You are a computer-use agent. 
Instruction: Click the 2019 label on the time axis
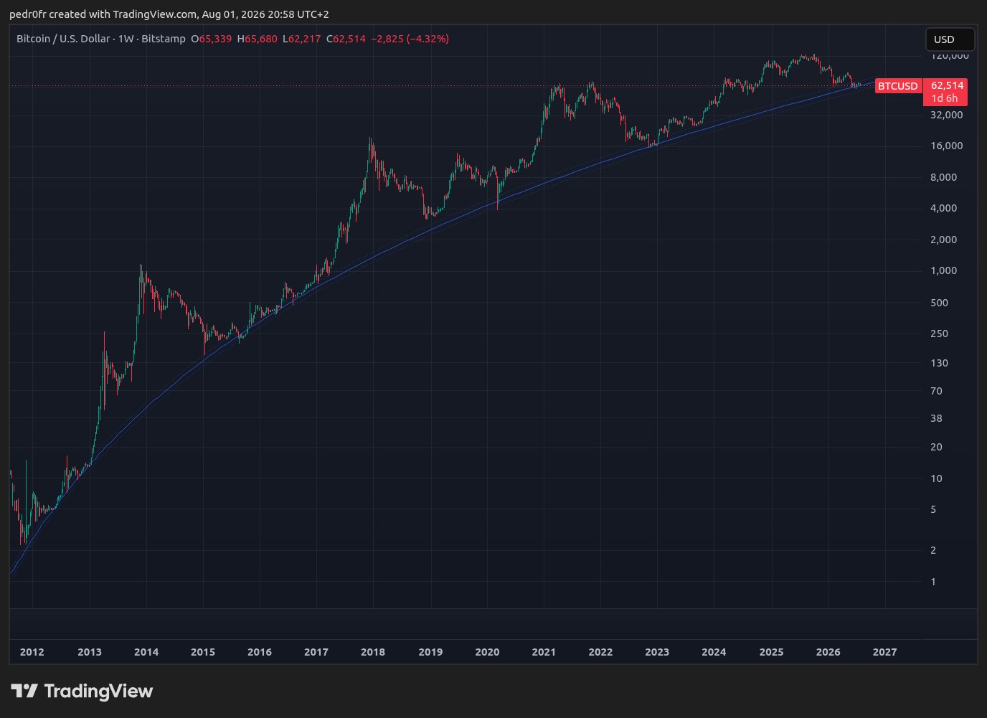coord(430,652)
